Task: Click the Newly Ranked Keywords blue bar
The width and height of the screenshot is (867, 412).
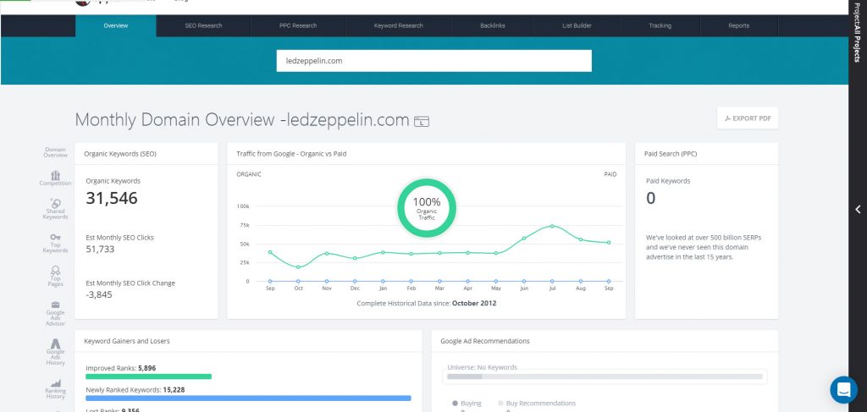Action: click(x=248, y=398)
